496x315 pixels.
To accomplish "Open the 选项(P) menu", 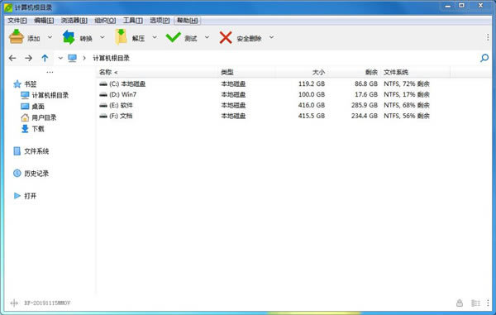I will tap(160, 21).
